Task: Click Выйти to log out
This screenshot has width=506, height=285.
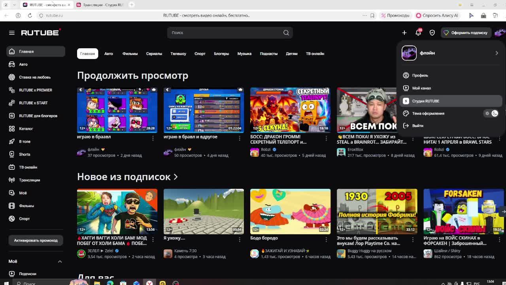Action: (x=451, y=125)
